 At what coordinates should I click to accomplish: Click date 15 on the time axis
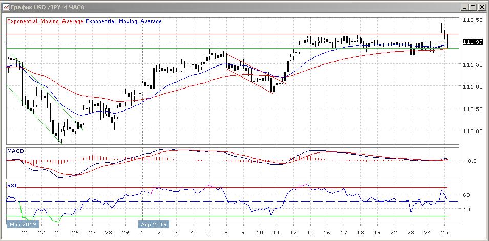309,232
